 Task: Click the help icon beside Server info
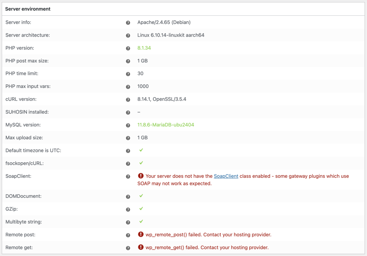[x=128, y=23]
